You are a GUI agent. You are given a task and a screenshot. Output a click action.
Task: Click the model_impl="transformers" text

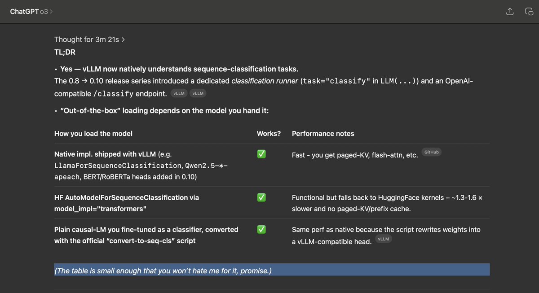click(100, 209)
